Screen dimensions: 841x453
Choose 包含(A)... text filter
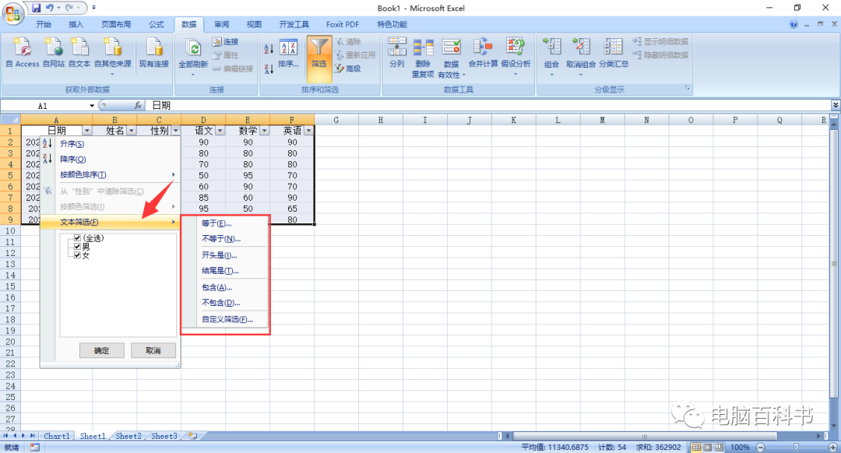[x=225, y=288]
